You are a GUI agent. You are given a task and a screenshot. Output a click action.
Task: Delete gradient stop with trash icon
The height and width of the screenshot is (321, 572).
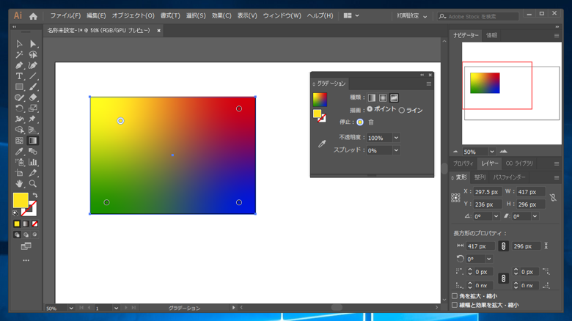[371, 122]
